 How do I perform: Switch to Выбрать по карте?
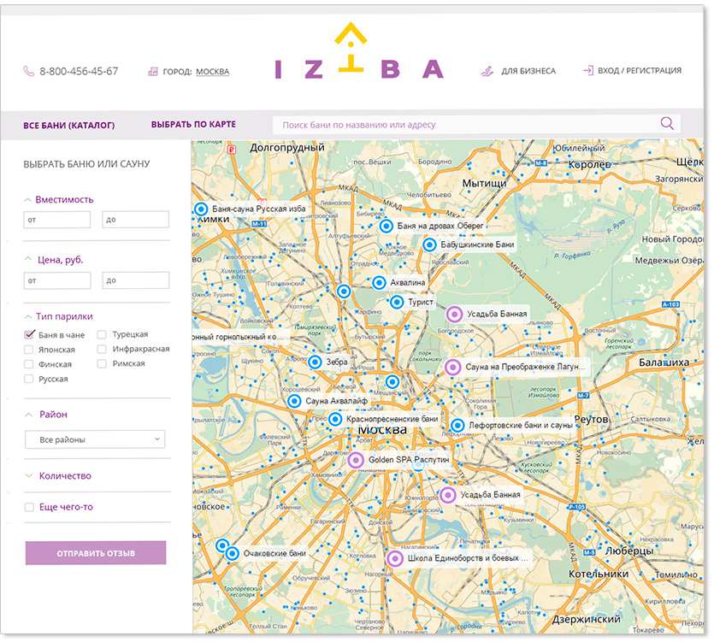coord(193,124)
